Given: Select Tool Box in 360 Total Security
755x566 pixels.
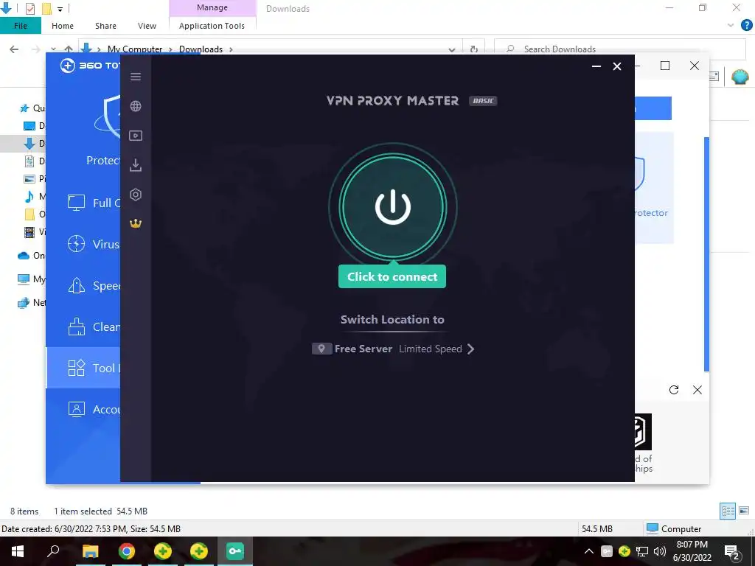Looking at the screenshot, I should (x=83, y=368).
